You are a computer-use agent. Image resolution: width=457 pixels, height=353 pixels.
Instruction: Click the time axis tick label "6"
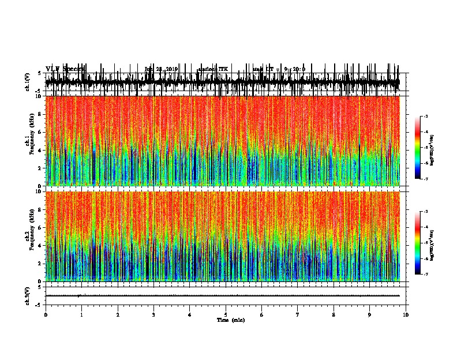point(262,315)
